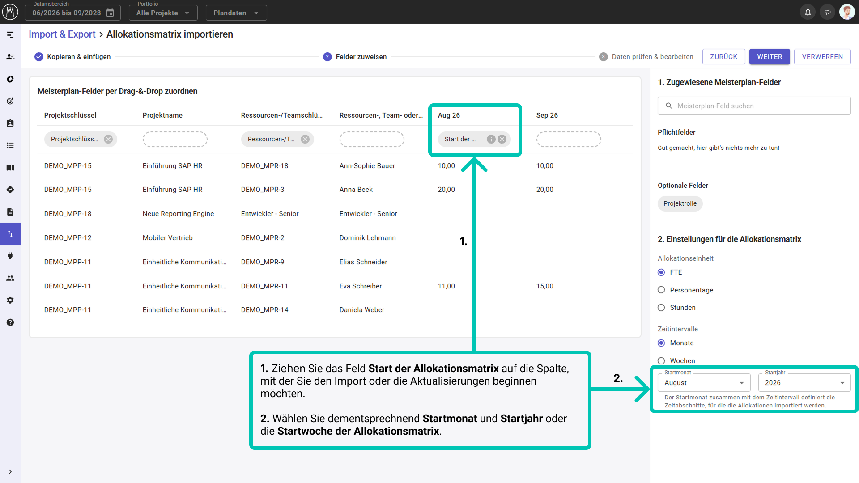Click the WEITER button
This screenshot has height=483, width=859.
click(x=770, y=57)
